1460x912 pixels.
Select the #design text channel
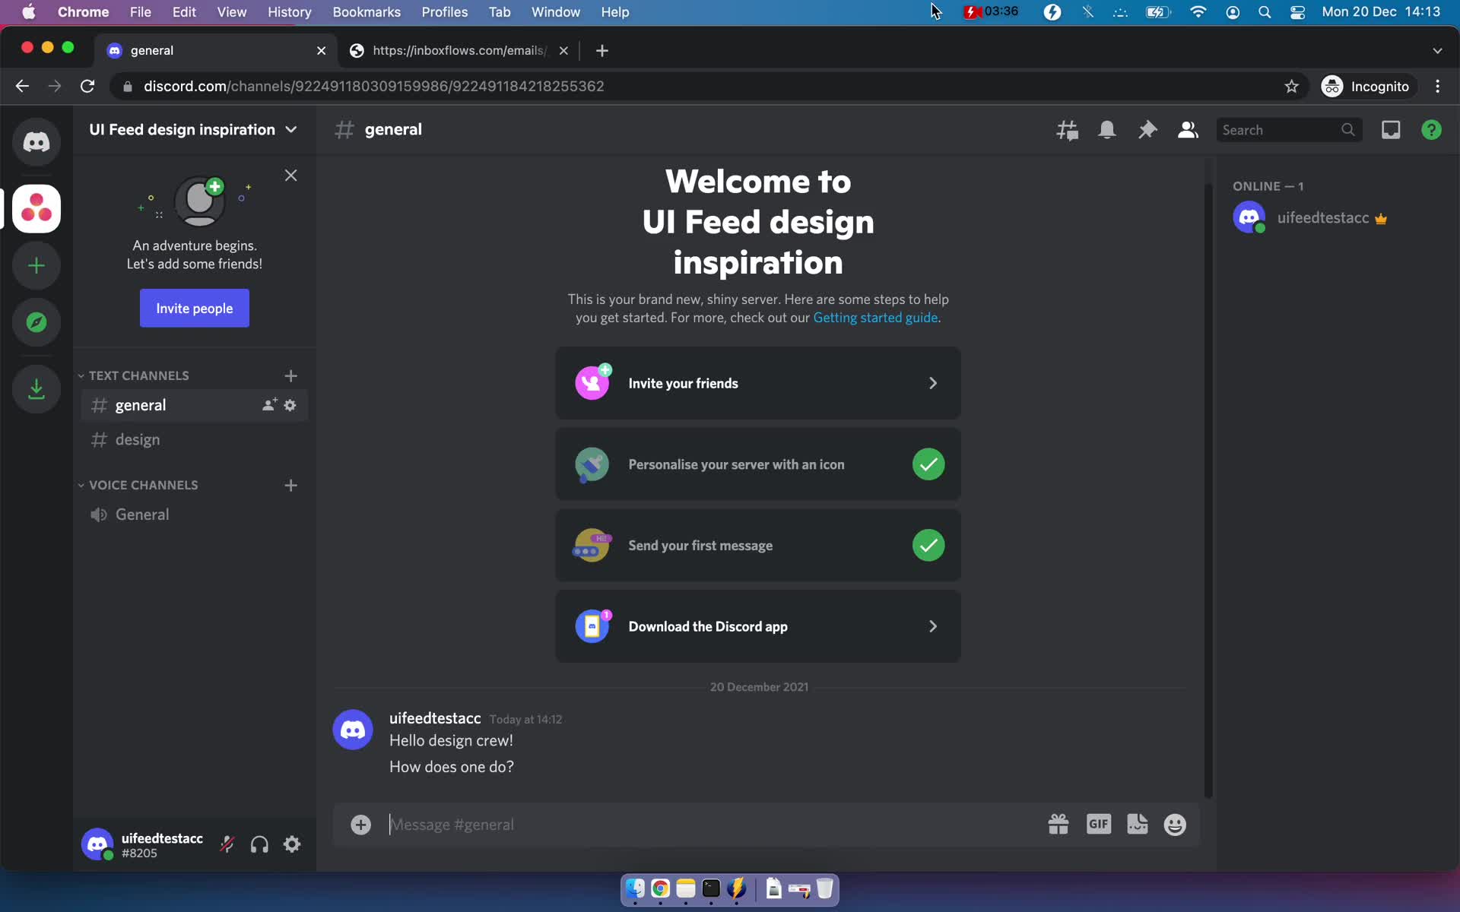[x=138, y=438]
